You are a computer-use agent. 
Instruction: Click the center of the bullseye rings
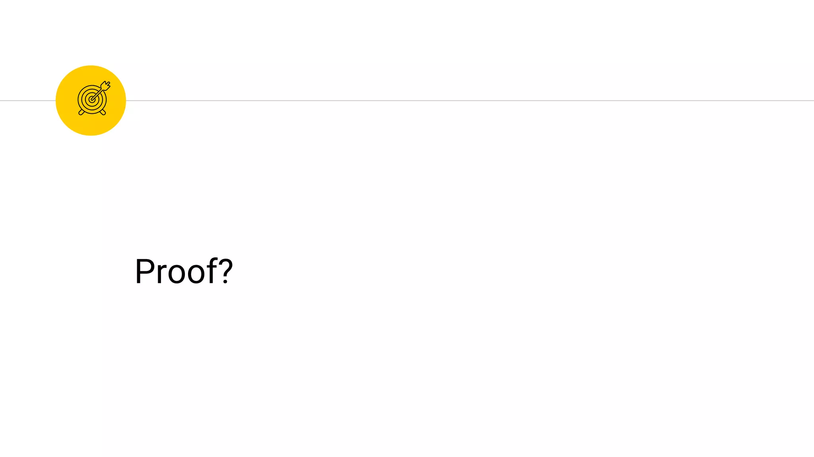coord(92,100)
